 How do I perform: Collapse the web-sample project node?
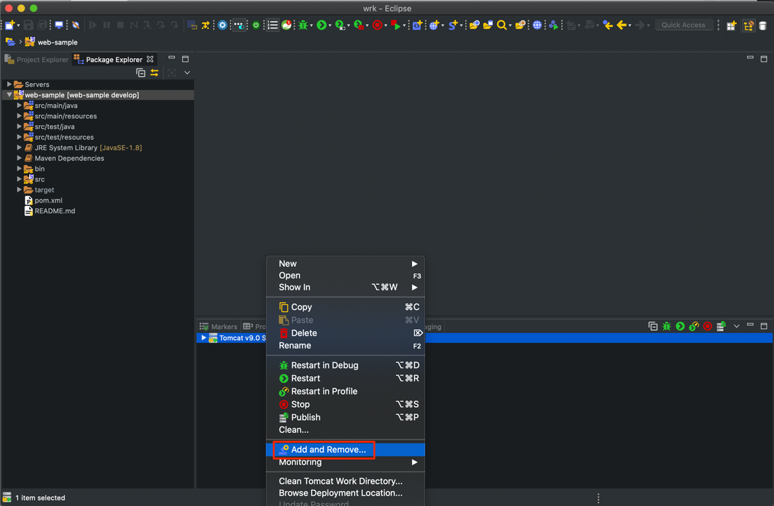pos(9,95)
